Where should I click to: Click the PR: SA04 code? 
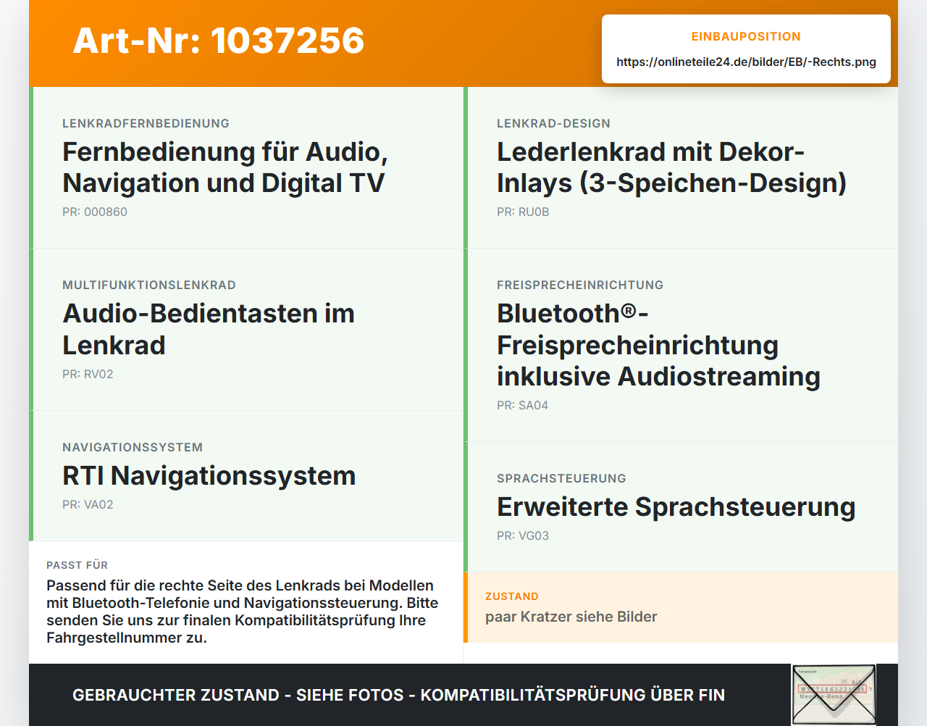(522, 406)
